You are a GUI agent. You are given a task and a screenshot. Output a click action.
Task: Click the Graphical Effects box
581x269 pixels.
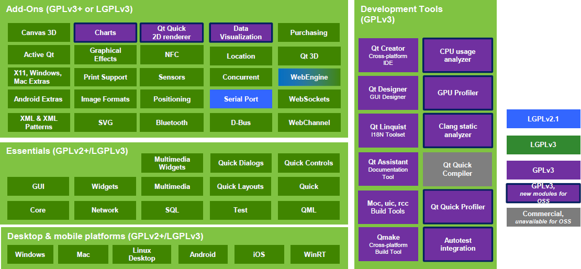click(105, 55)
